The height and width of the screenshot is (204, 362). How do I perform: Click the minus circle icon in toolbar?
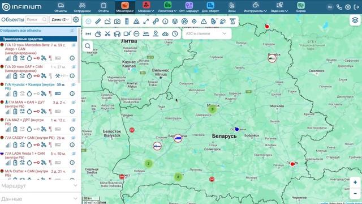point(136,34)
